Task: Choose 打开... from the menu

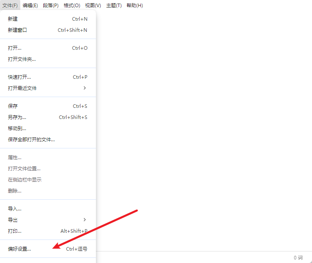Action: pos(15,48)
